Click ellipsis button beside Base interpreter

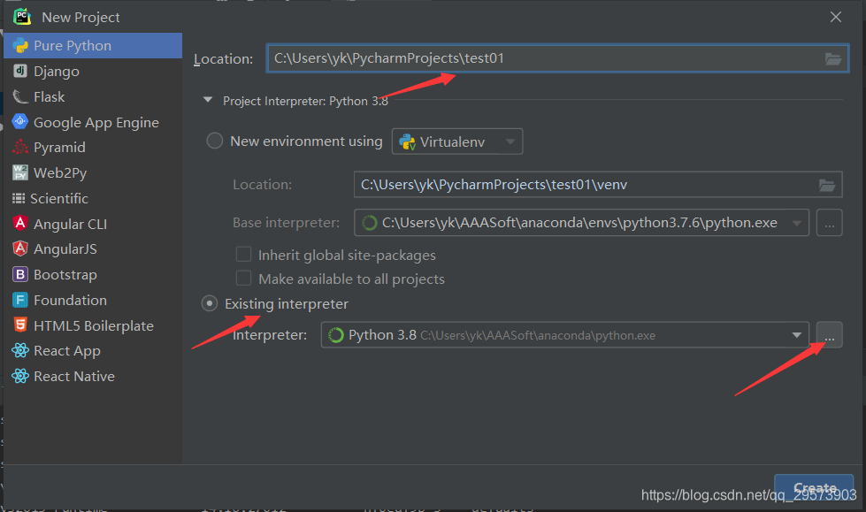(829, 223)
